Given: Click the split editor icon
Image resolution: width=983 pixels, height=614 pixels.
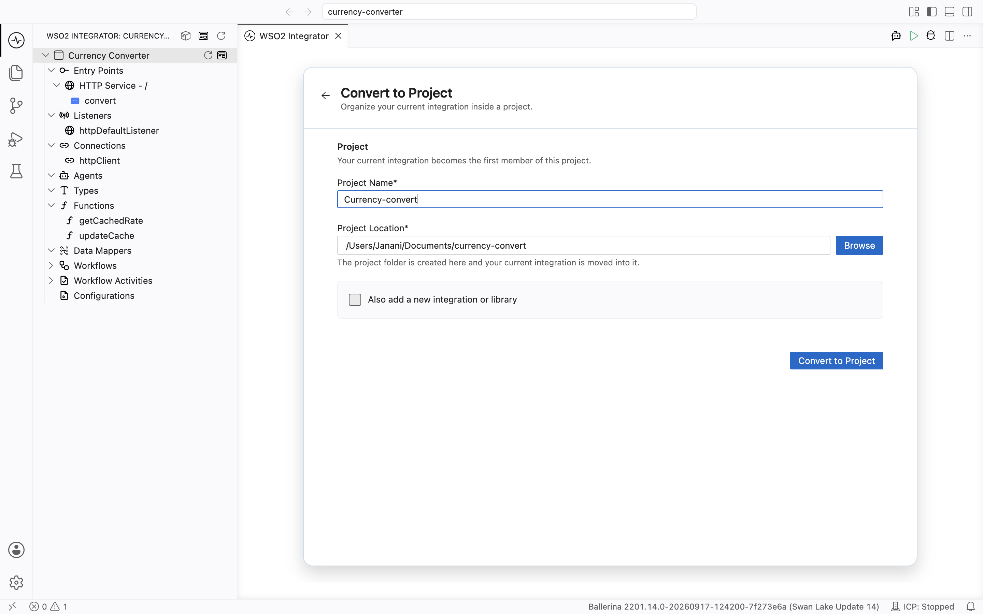Looking at the screenshot, I should coord(950,36).
